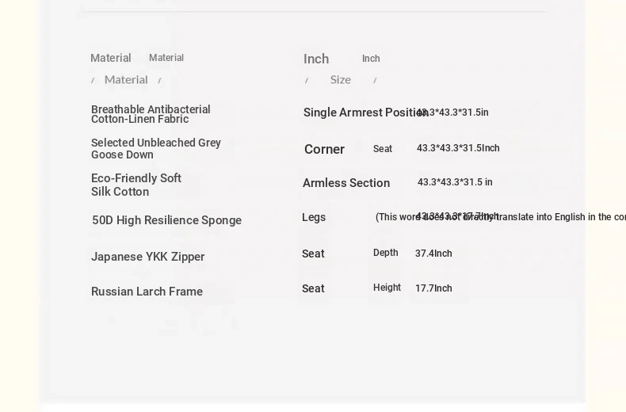The image size is (626, 412).
Task: Click Russian Larch Frame material text
Action: click(x=147, y=292)
